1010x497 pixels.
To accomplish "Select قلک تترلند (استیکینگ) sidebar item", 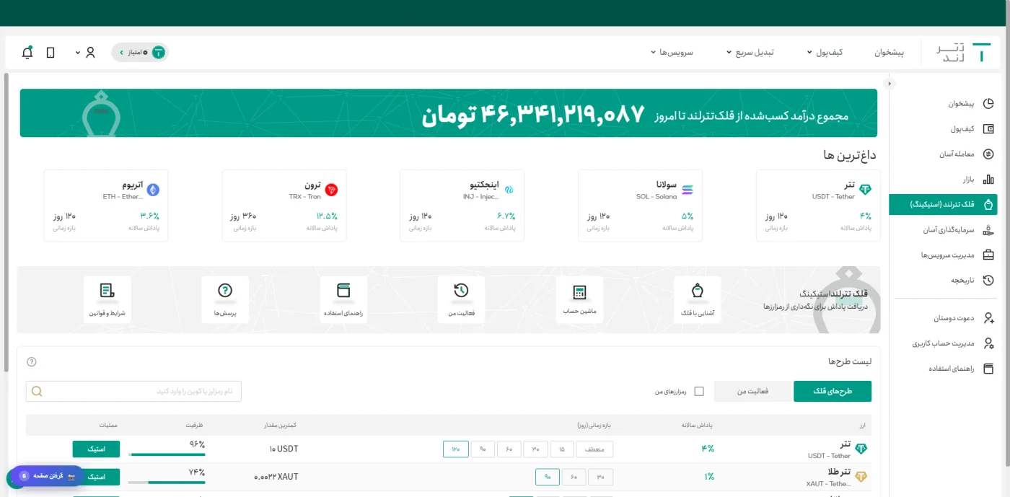I will [x=944, y=204].
